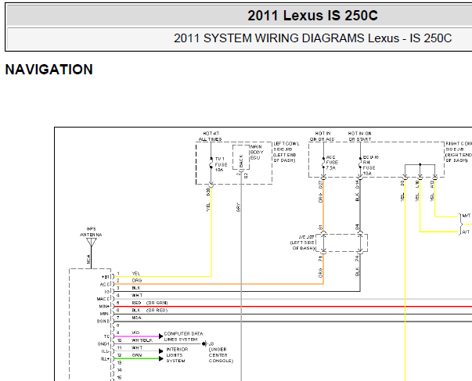Click the VIO wire label at pin 9

(135, 332)
